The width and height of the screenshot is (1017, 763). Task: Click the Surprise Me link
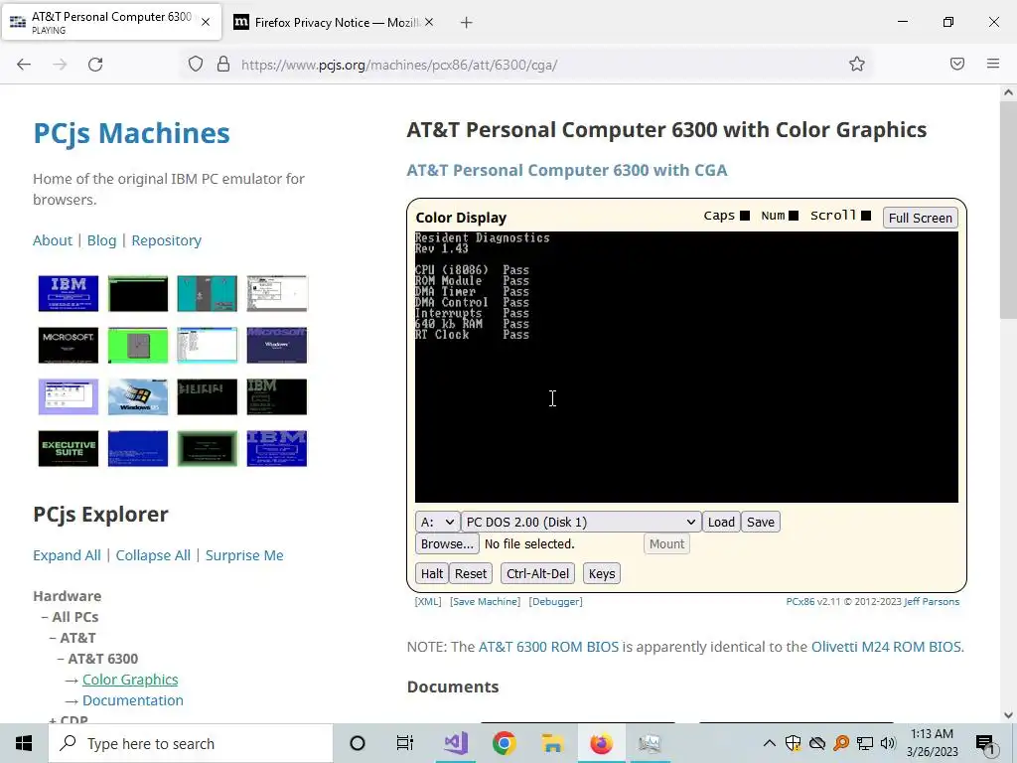tap(244, 555)
